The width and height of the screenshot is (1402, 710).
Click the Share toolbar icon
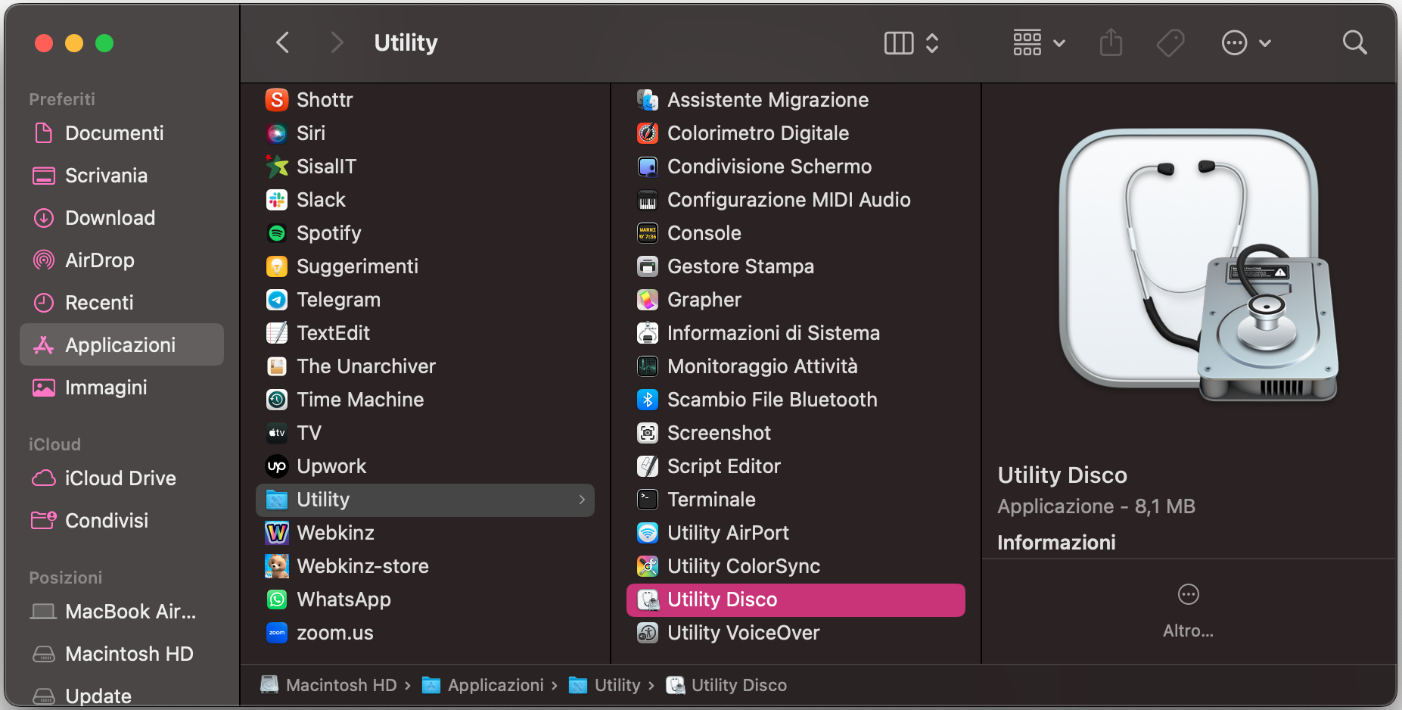[x=1111, y=42]
